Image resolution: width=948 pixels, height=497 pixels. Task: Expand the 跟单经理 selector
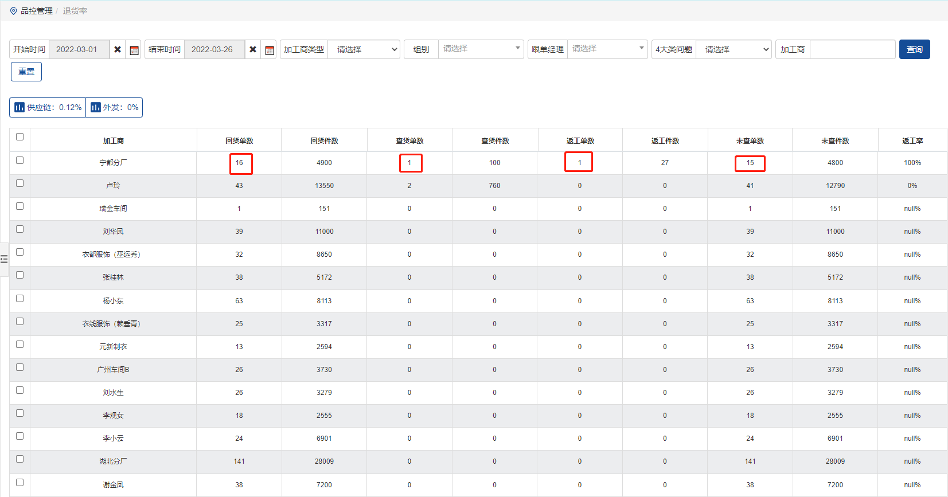pos(607,49)
